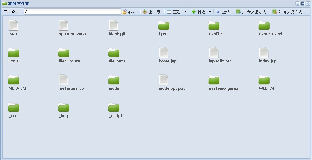
Task: Open the exportexcel folder icon
Action: coord(264,25)
